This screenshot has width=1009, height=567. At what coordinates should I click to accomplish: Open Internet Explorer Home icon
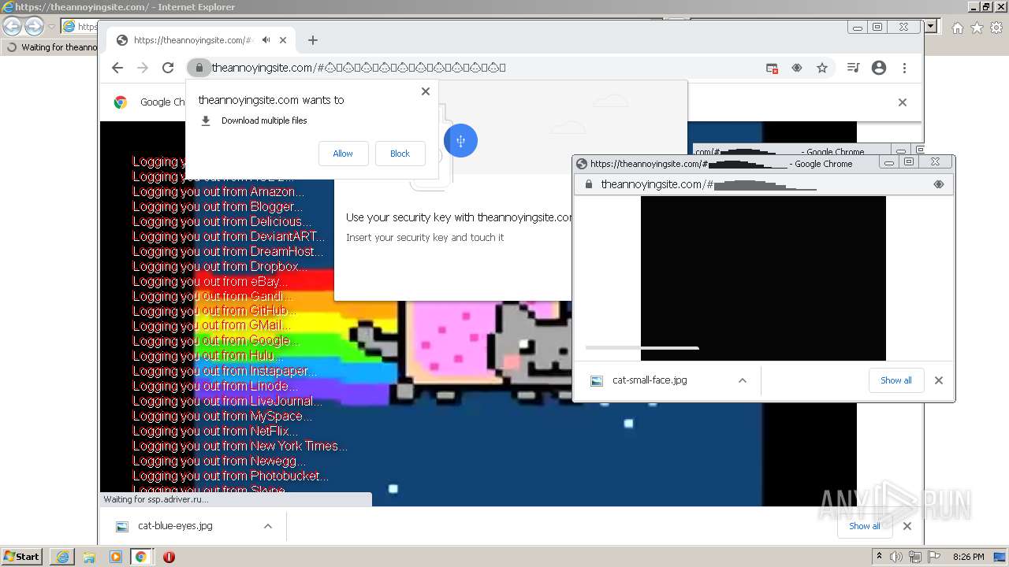tap(957, 28)
